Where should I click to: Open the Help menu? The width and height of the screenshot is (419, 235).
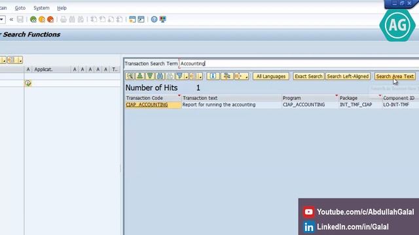(62, 8)
